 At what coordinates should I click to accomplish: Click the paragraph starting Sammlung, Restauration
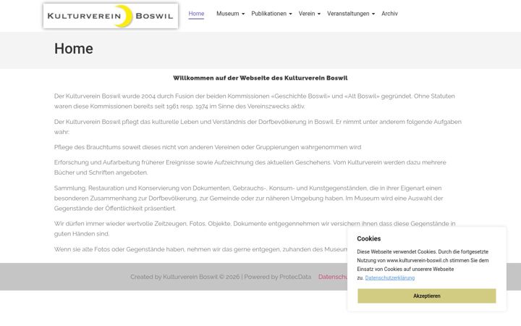pyautogui.click(x=248, y=198)
